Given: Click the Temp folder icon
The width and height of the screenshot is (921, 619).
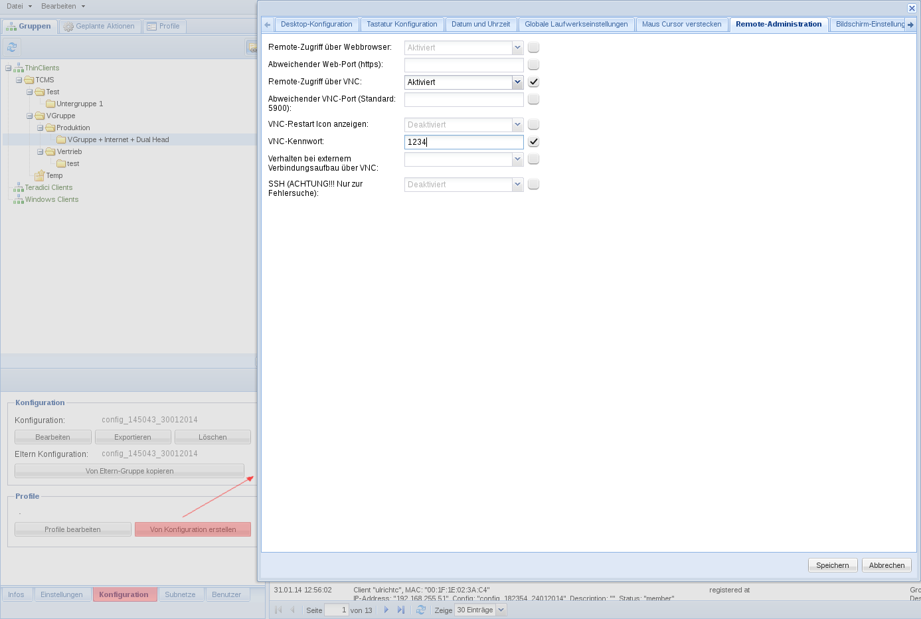Looking at the screenshot, I should pyautogui.click(x=40, y=176).
